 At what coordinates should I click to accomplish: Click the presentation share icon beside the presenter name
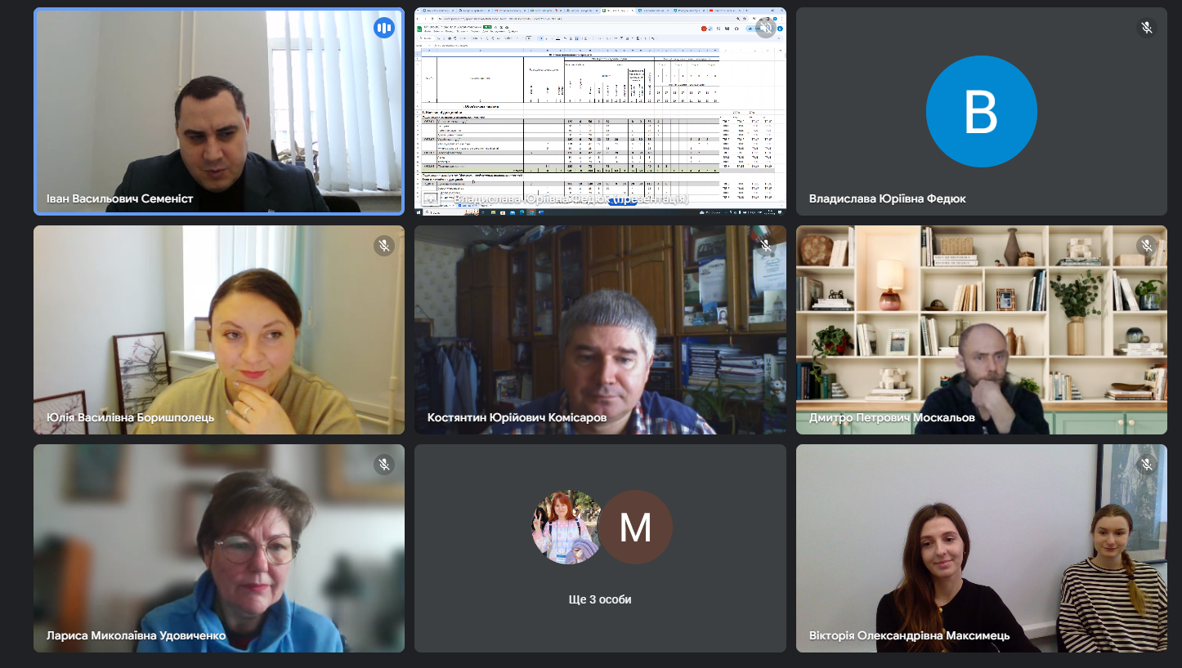pyautogui.click(x=431, y=198)
